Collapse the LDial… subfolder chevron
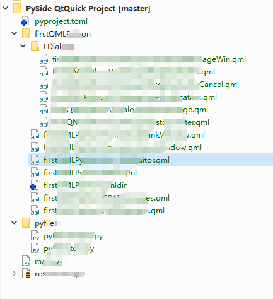Image resolution: width=273 pixels, height=299 pixels. (23, 46)
